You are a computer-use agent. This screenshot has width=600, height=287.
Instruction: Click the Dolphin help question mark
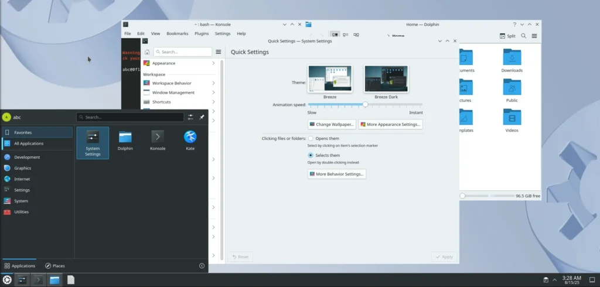pos(514,25)
